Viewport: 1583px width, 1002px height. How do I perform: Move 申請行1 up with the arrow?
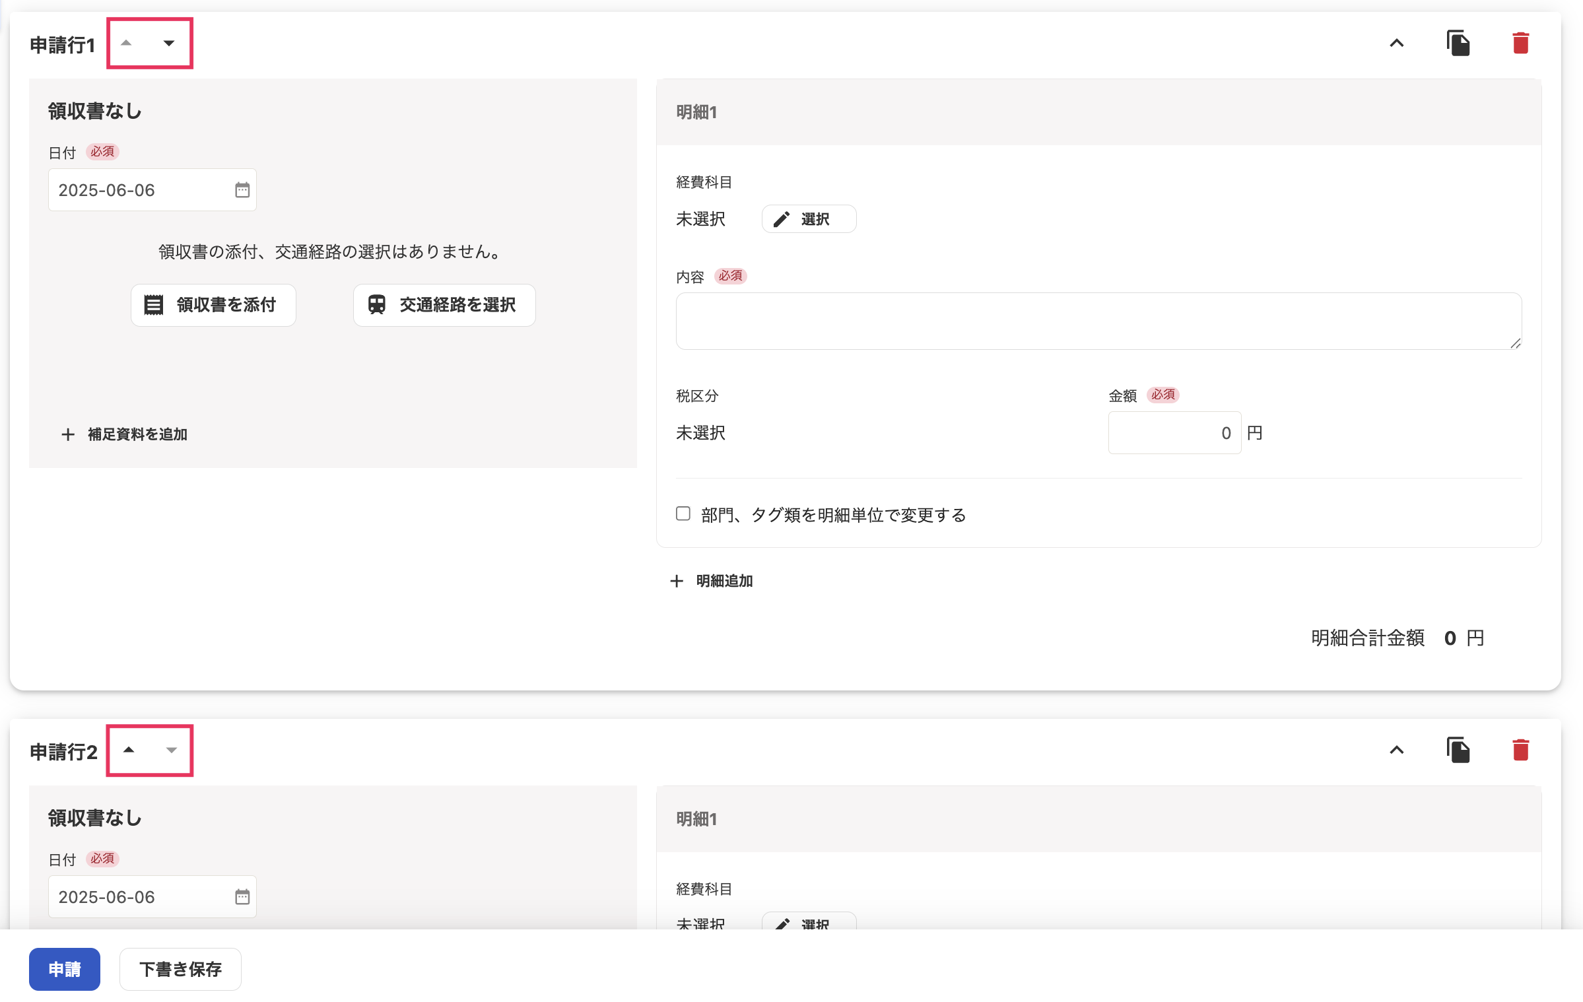click(127, 43)
